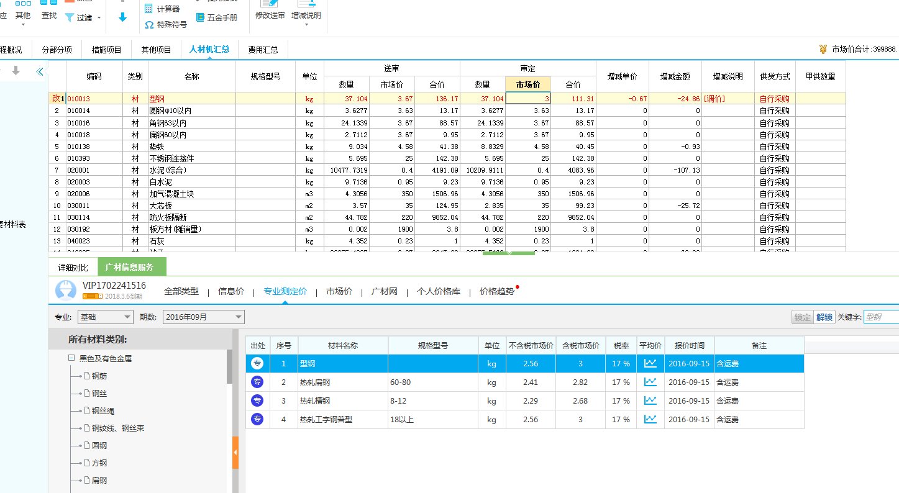Click the 解锁 unlock button

pos(824,317)
